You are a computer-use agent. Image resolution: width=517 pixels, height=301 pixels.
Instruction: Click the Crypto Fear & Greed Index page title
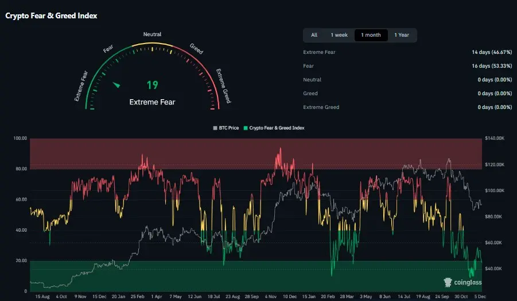pyautogui.click(x=51, y=15)
